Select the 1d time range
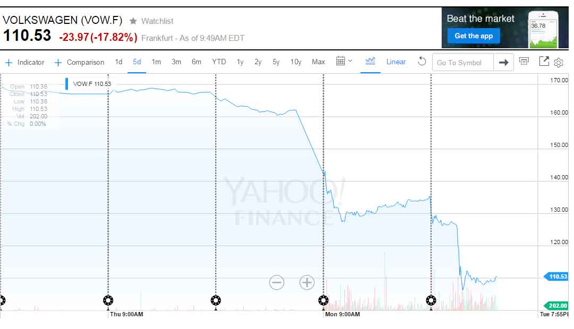574x329 pixels. coord(119,62)
